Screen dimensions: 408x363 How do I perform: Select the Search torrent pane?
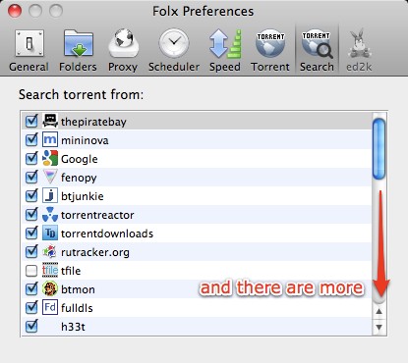pos(317,50)
